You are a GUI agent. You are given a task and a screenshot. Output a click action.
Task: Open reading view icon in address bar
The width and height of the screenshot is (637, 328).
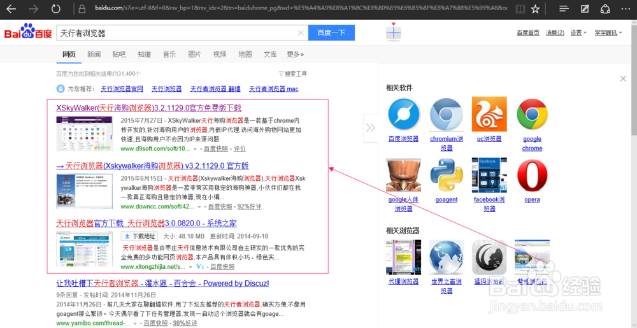[520, 8]
